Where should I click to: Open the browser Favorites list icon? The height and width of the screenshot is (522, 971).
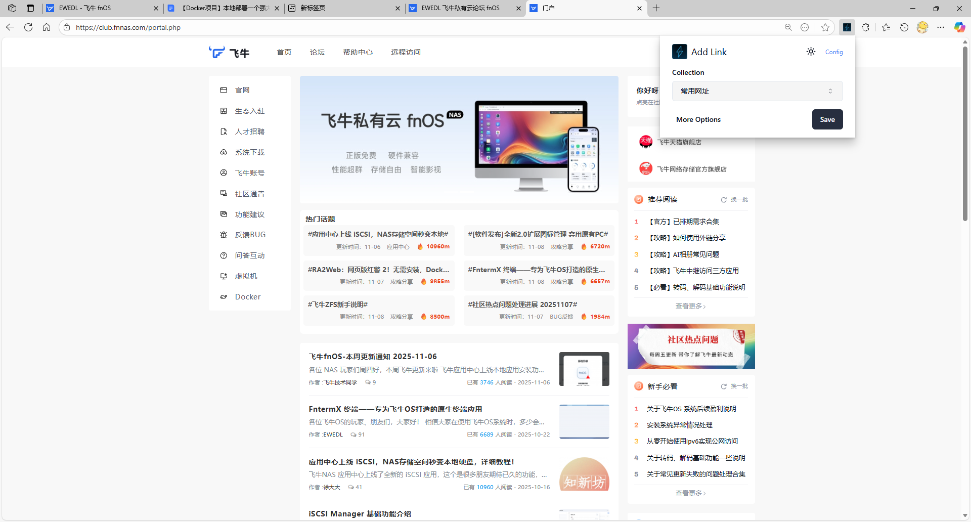tap(886, 27)
